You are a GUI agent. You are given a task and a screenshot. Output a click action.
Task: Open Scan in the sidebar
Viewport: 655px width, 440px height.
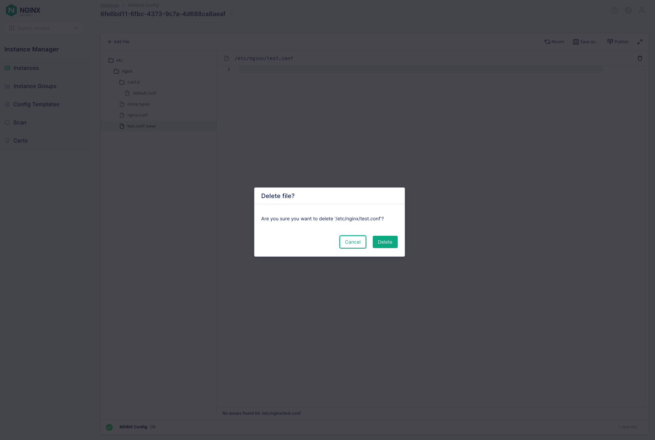click(20, 122)
